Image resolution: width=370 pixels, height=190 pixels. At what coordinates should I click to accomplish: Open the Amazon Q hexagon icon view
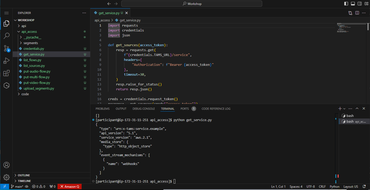point(6,85)
